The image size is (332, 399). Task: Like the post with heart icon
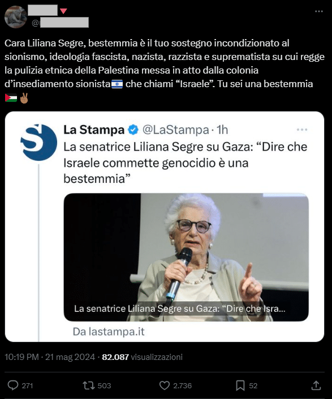click(x=165, y=385)
